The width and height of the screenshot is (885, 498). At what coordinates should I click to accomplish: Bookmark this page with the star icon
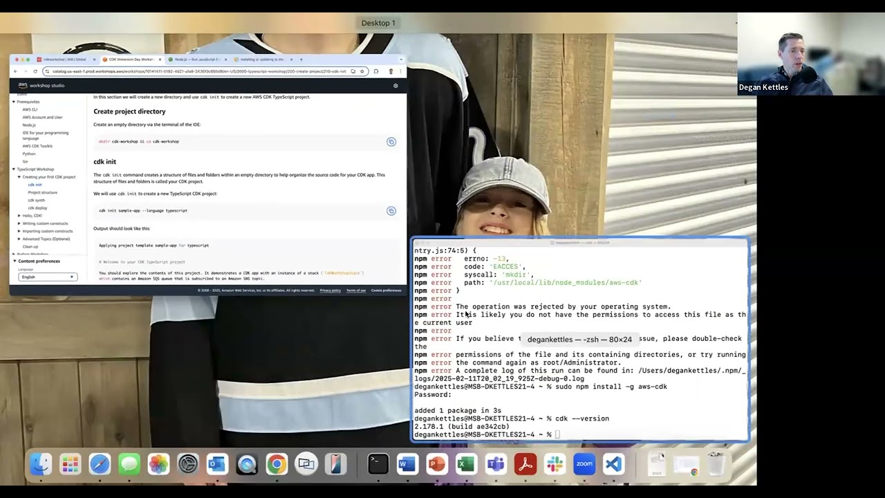[362, 71]
